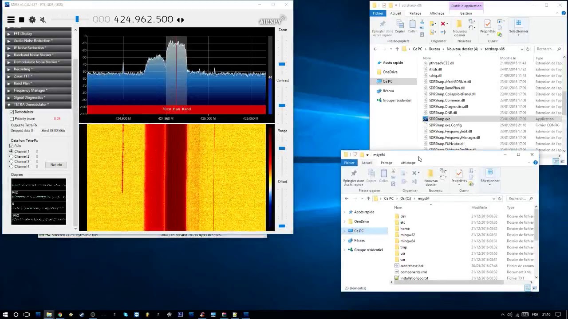This screenshot has width=568, height=319.
Task: Enable the Polarity invert checkbox
Action: [12, 119]
